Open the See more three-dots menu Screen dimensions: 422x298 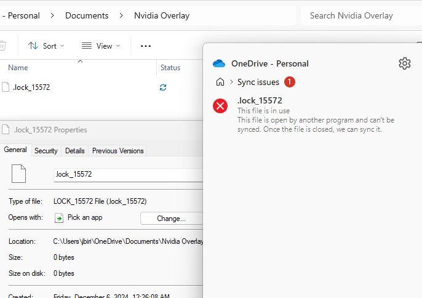(x=146, y=46)
